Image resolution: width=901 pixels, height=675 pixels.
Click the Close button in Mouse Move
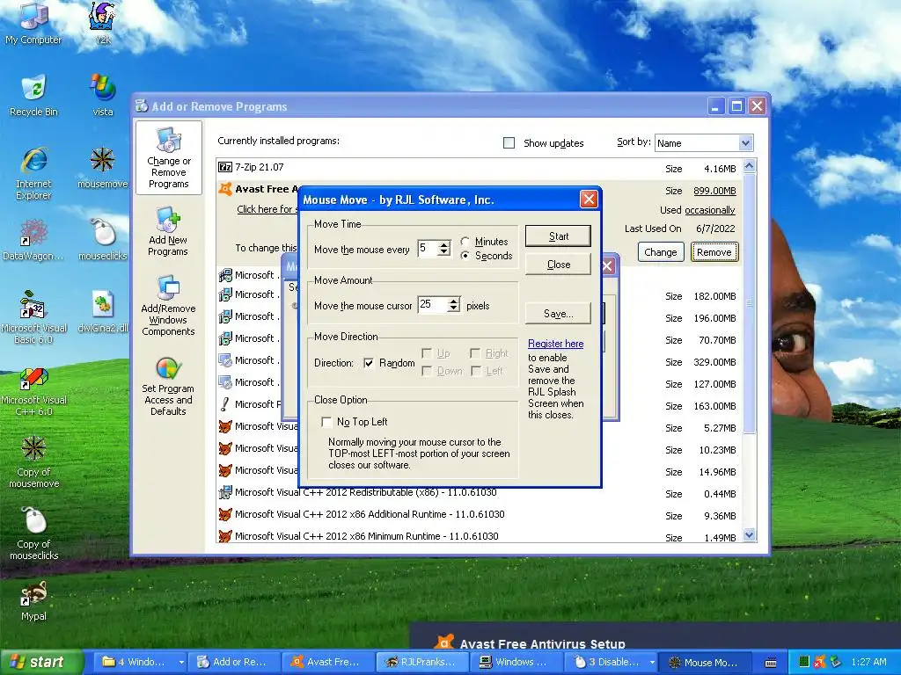(558, 264)
